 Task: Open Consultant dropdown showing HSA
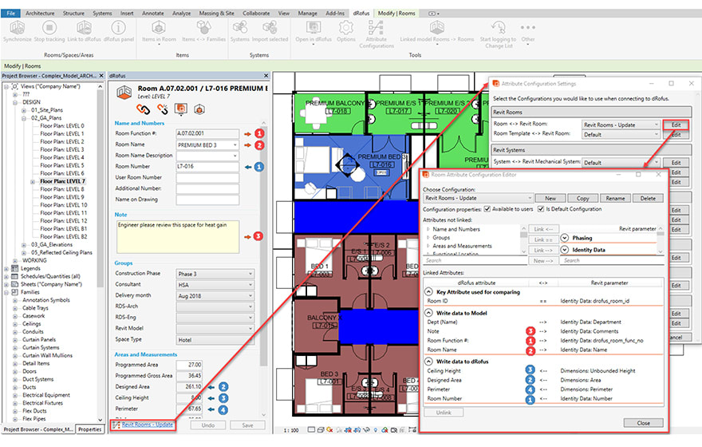[215, 285]
